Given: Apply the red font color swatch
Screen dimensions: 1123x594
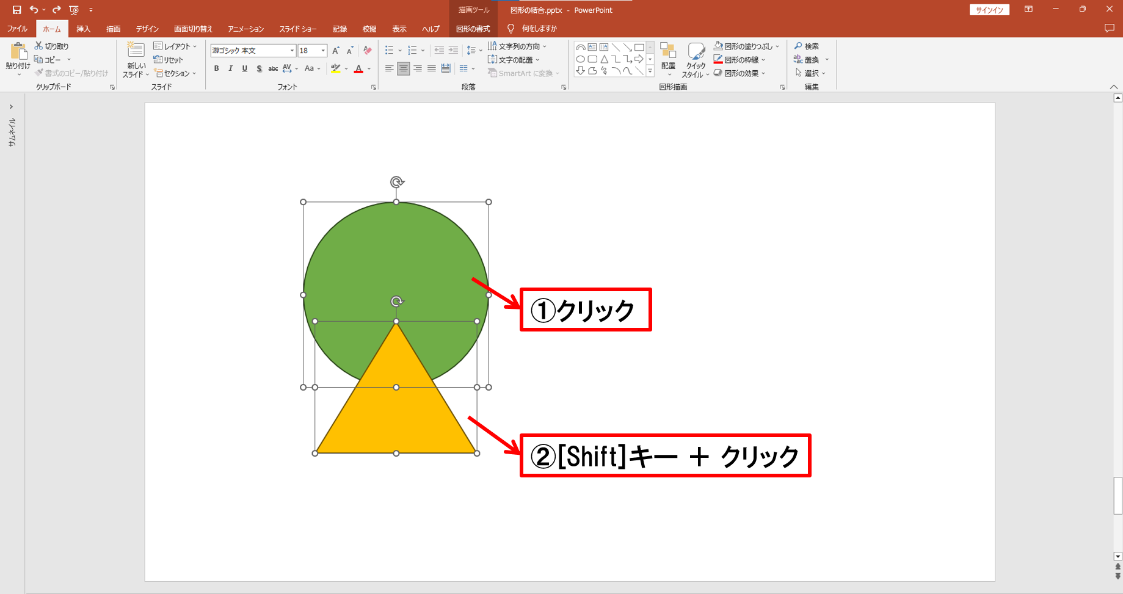Looking at the screenshot, I should coord(358,68).
